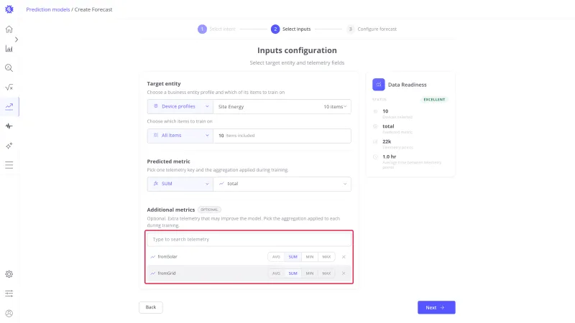Click the 22k telemetry points value

point(387,141)
